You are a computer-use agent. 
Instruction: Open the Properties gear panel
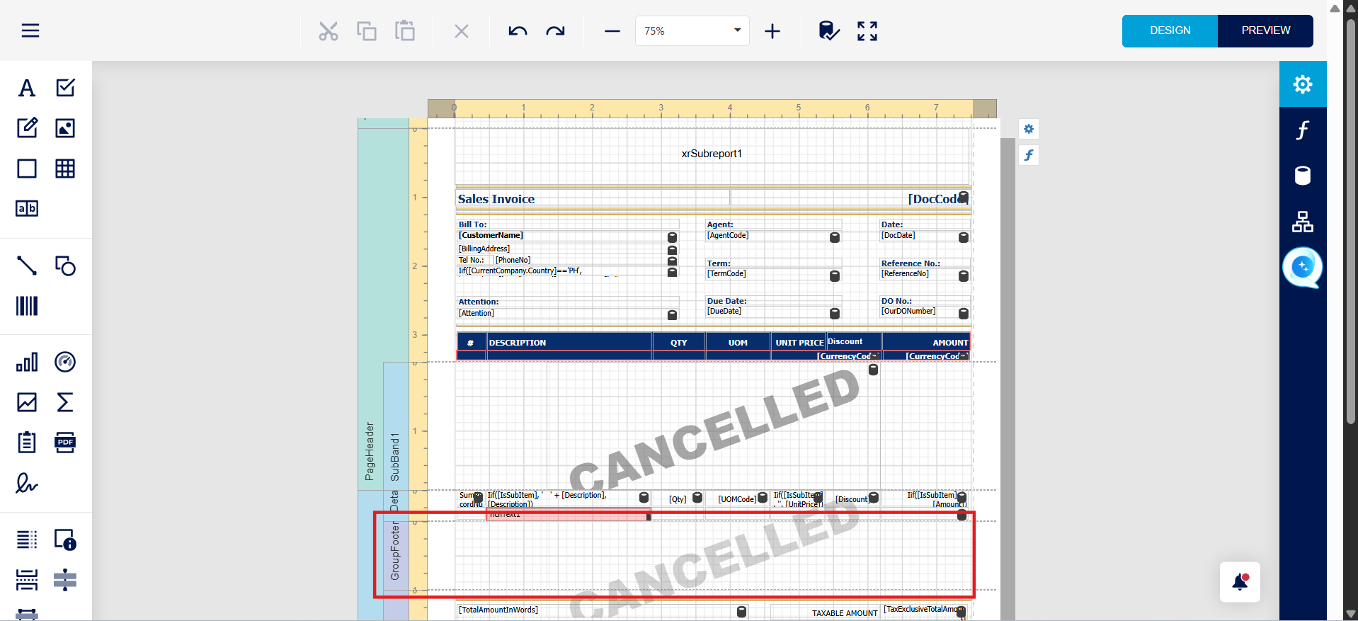click(1303, 84)
